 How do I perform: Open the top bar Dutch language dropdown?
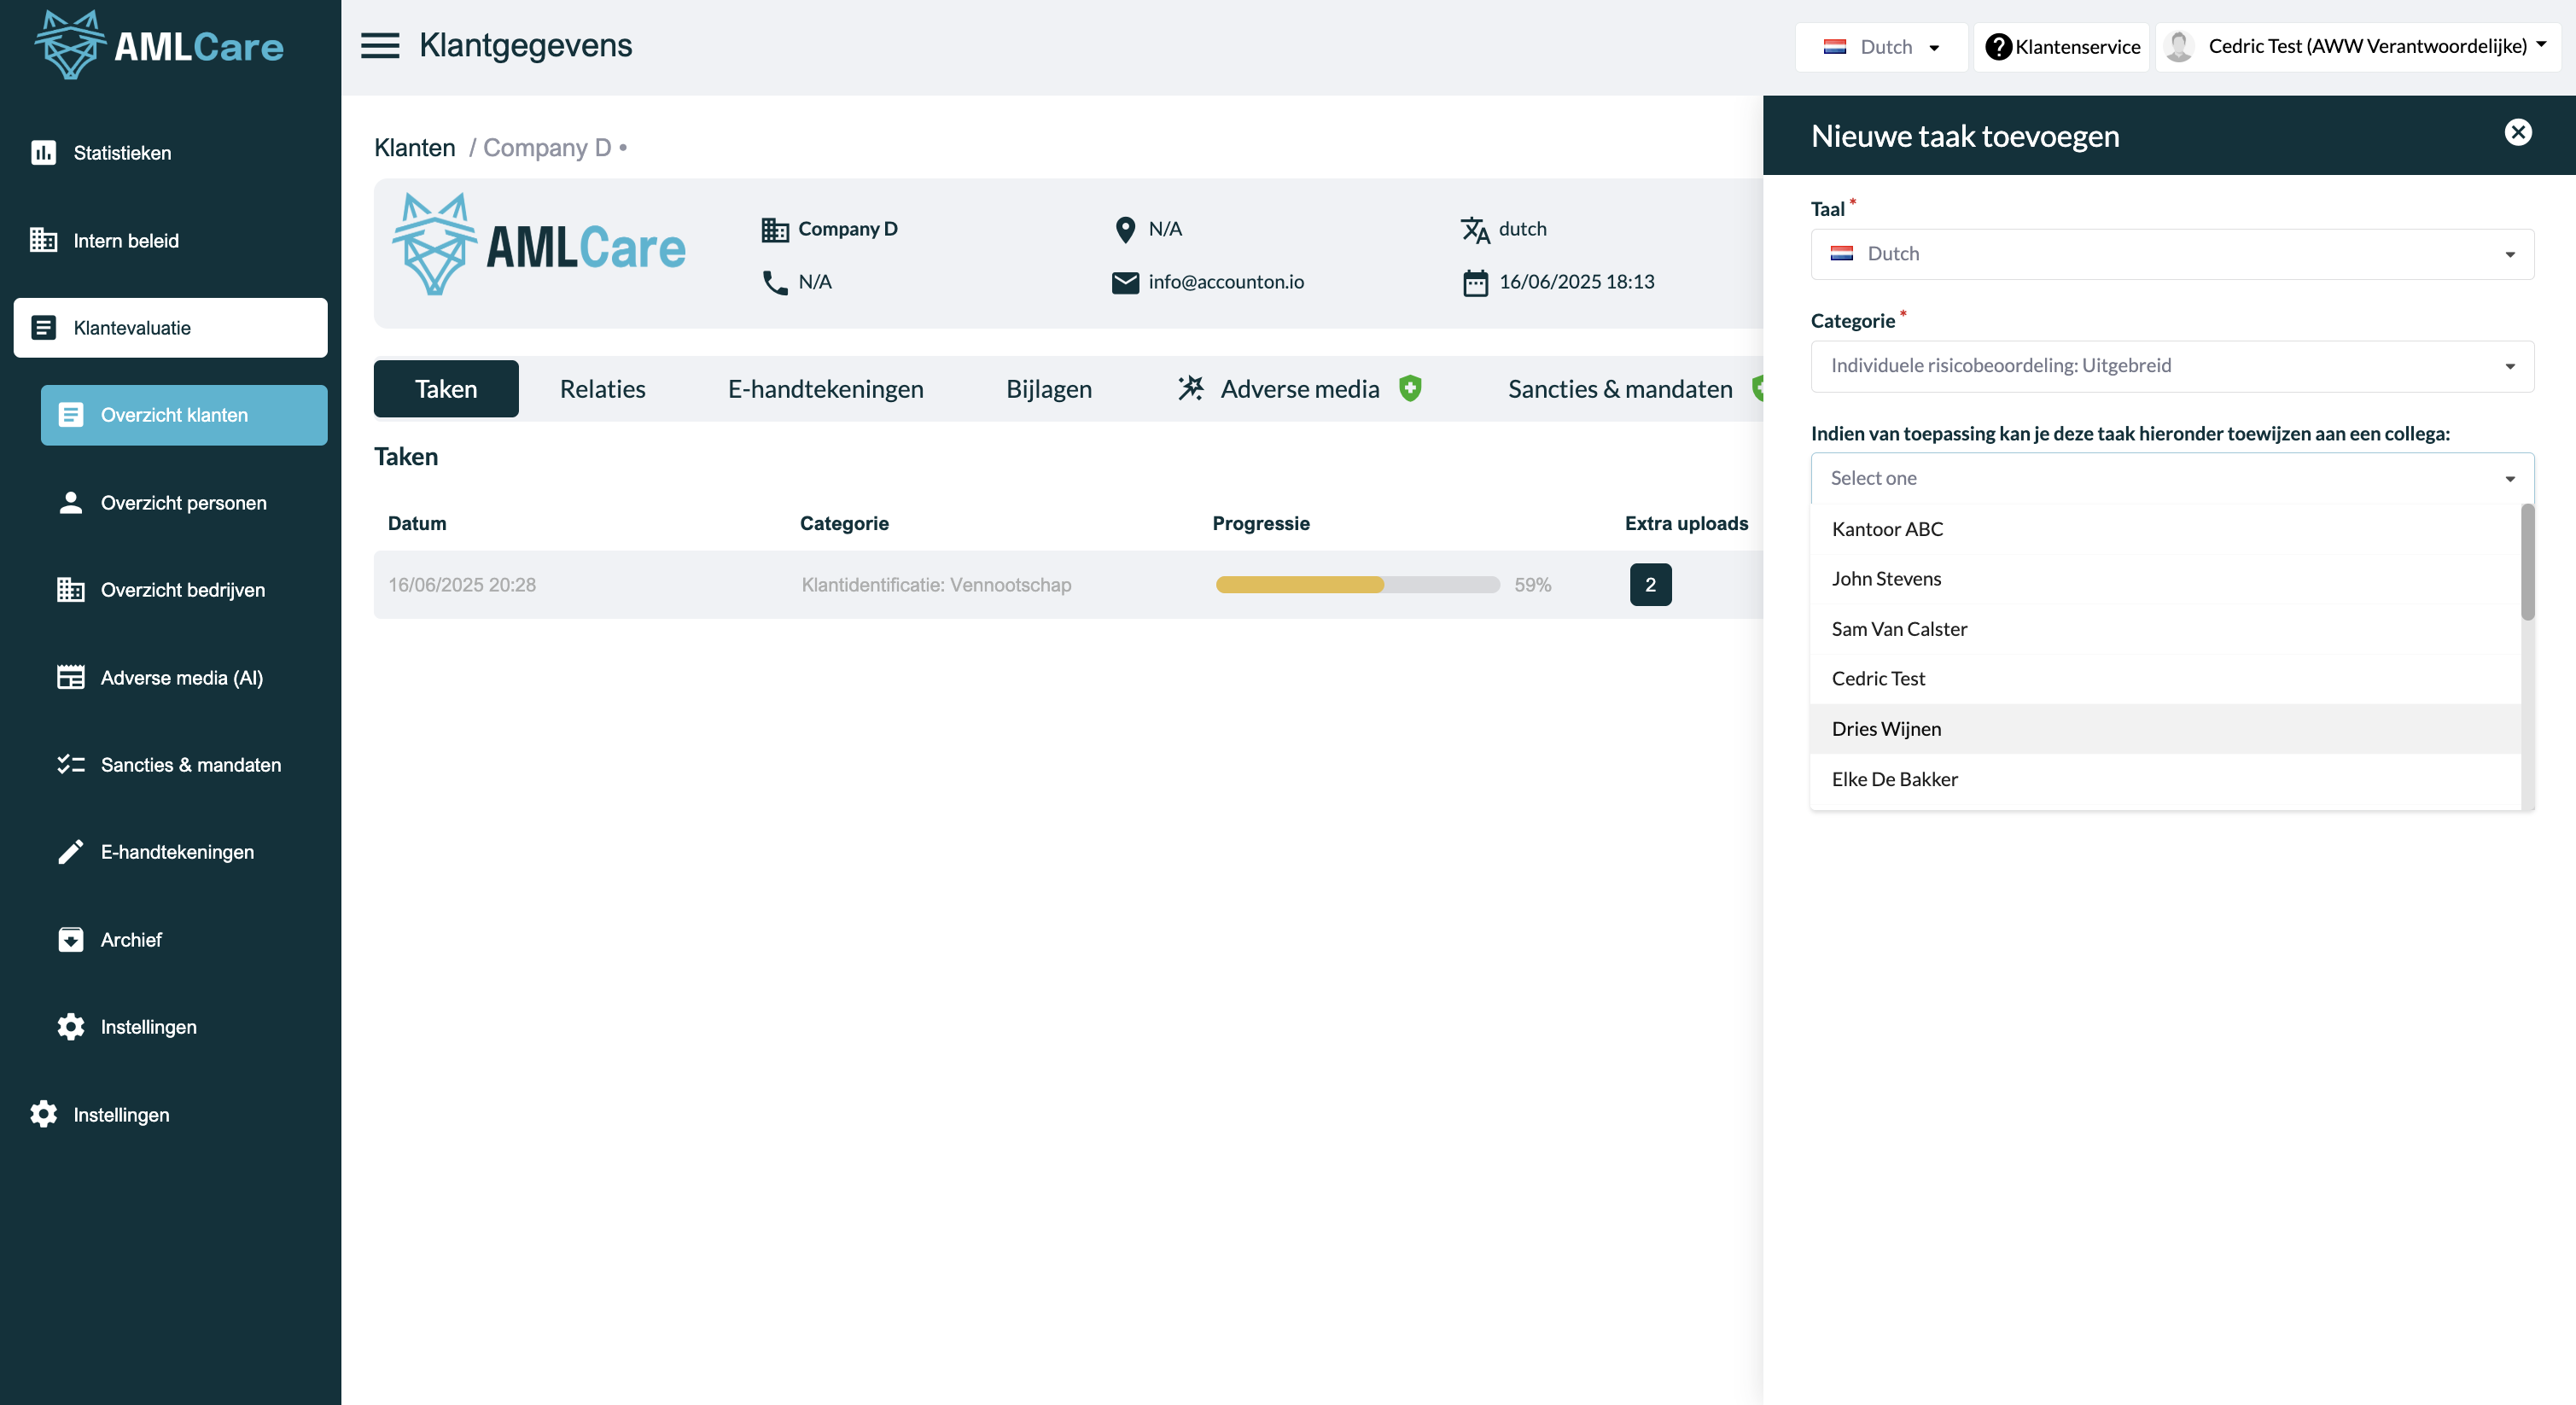pyautogui.click(x=1881, y=47)
